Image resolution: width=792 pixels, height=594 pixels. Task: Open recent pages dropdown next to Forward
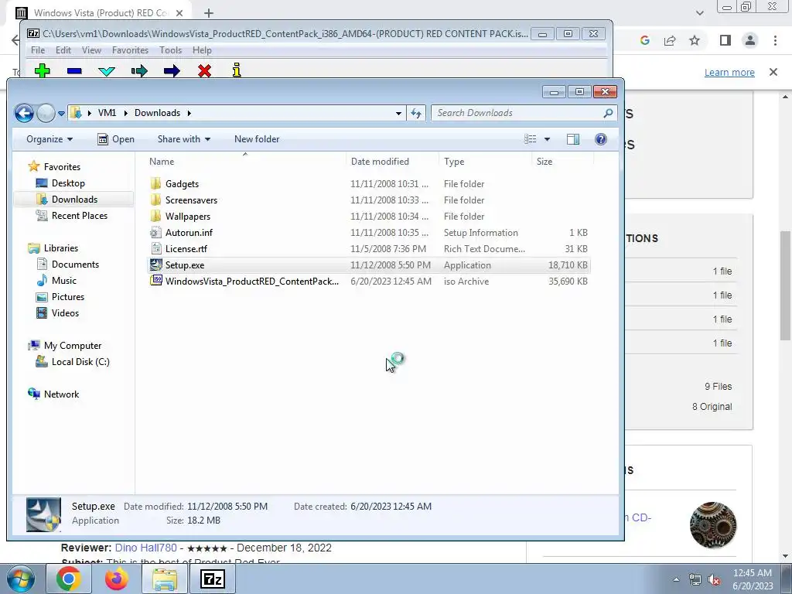point(61,113)
